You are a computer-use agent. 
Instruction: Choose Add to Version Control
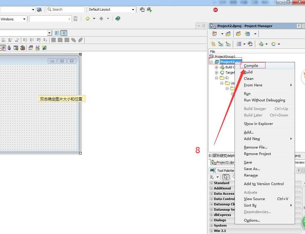pos(265,184)
